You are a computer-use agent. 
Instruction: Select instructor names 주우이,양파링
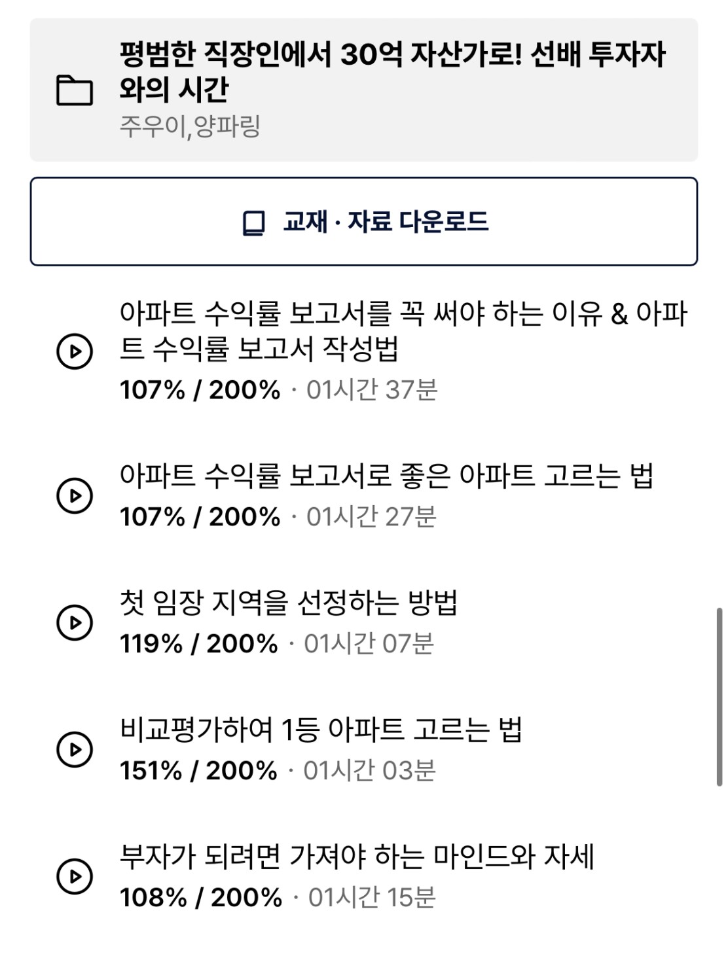190,126
